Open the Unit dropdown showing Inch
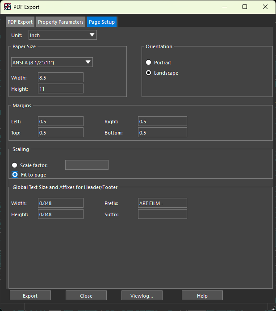The image size is (276, 311). pos(63,35)
